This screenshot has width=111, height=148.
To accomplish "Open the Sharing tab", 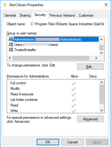I will point(25,15).
